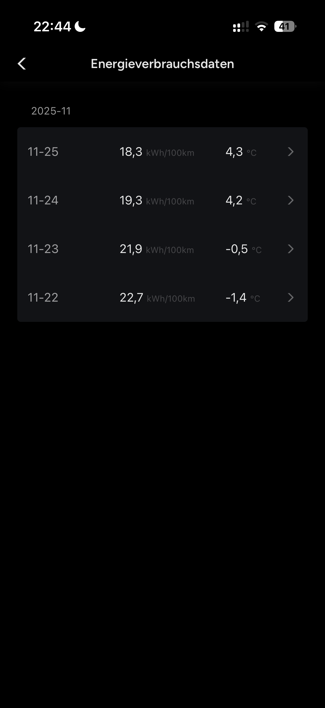Open the 11-25 date row

(x=43, y=152)
